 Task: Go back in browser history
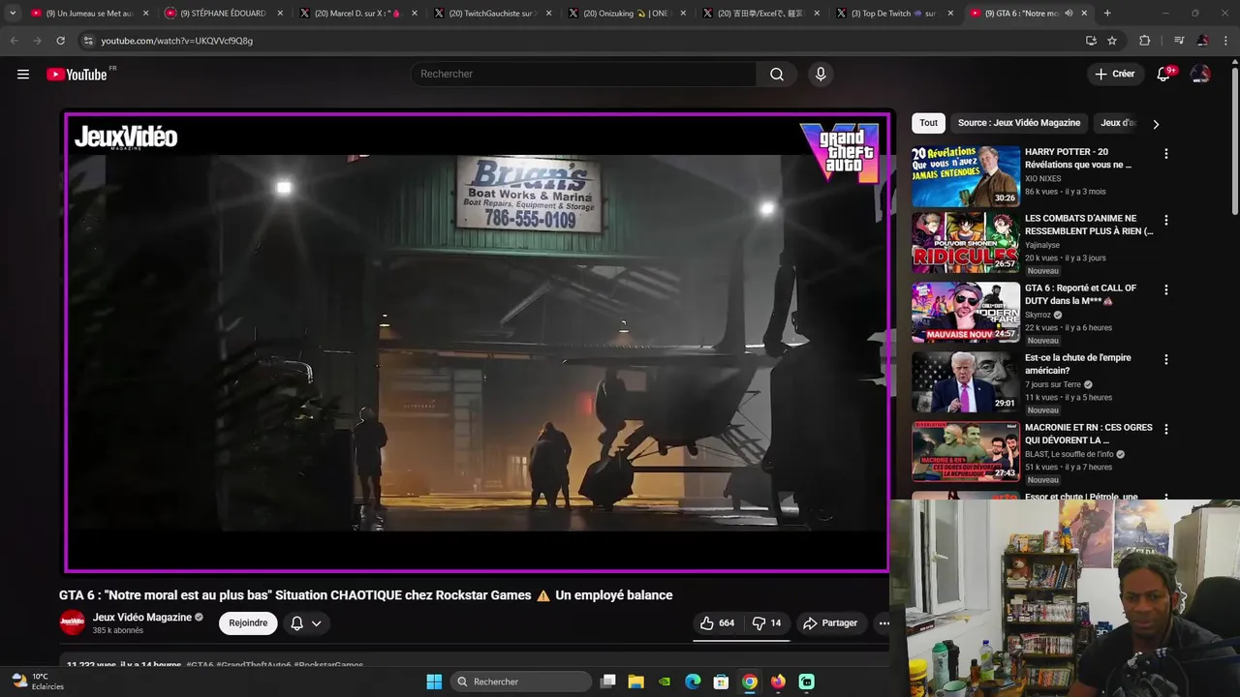tap(14, 41)
